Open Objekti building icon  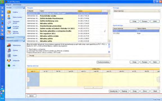pos(9,55)
